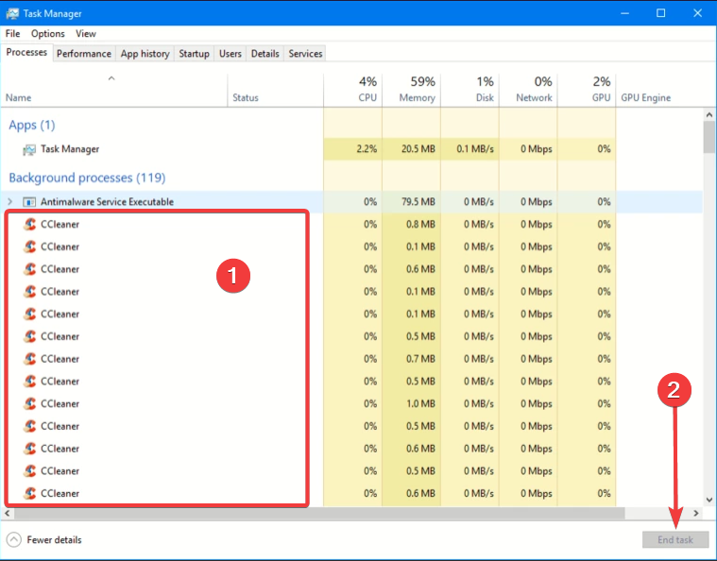Minimize the Task Manager window
Image resolution: width=717 pixels, height=561 pixels.
(624, 13)
